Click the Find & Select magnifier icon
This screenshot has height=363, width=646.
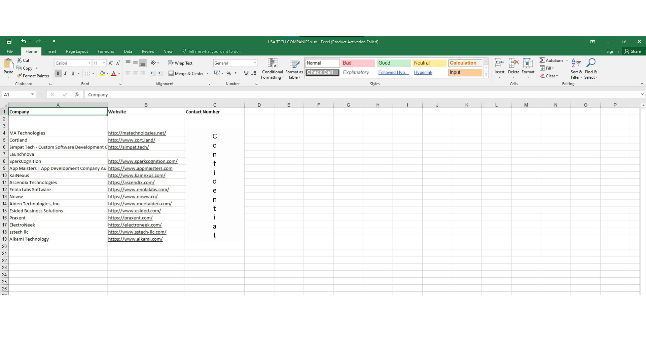(x=591, y=63)
